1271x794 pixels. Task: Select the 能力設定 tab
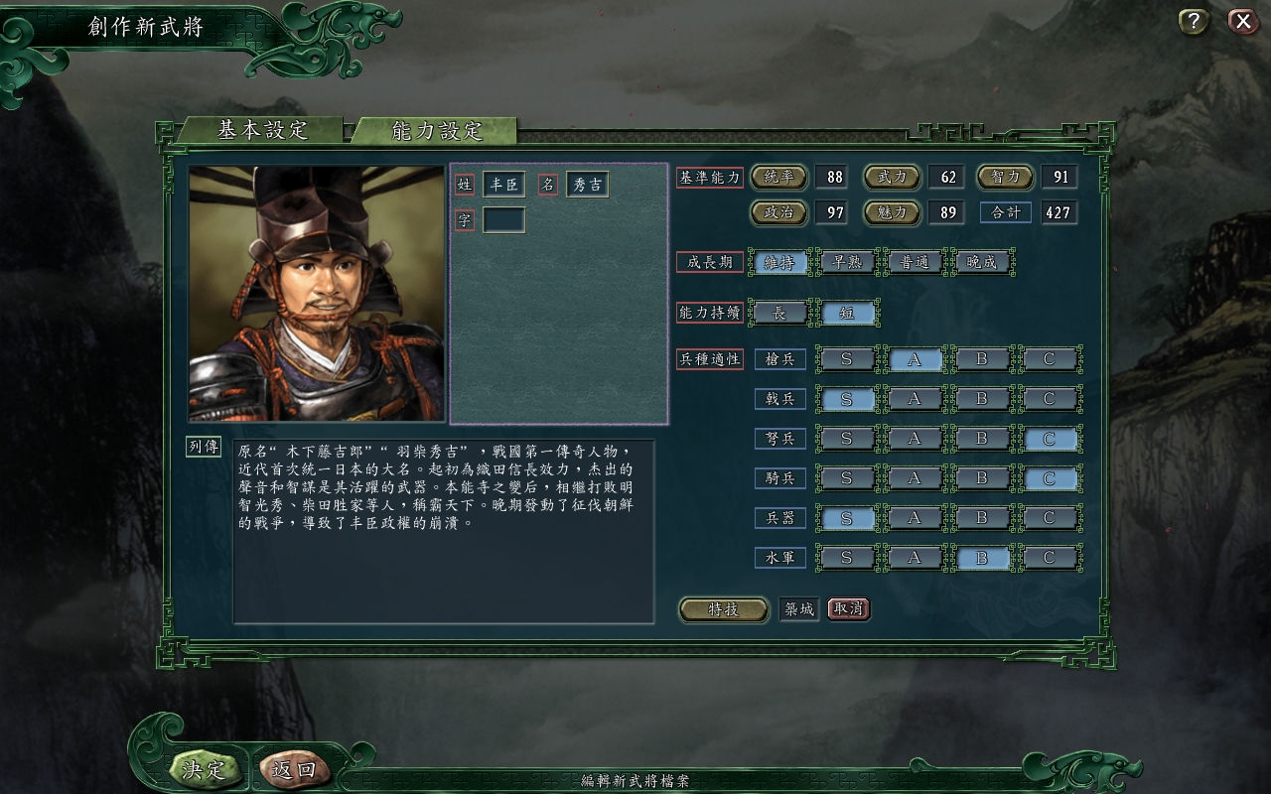point(436,130)
